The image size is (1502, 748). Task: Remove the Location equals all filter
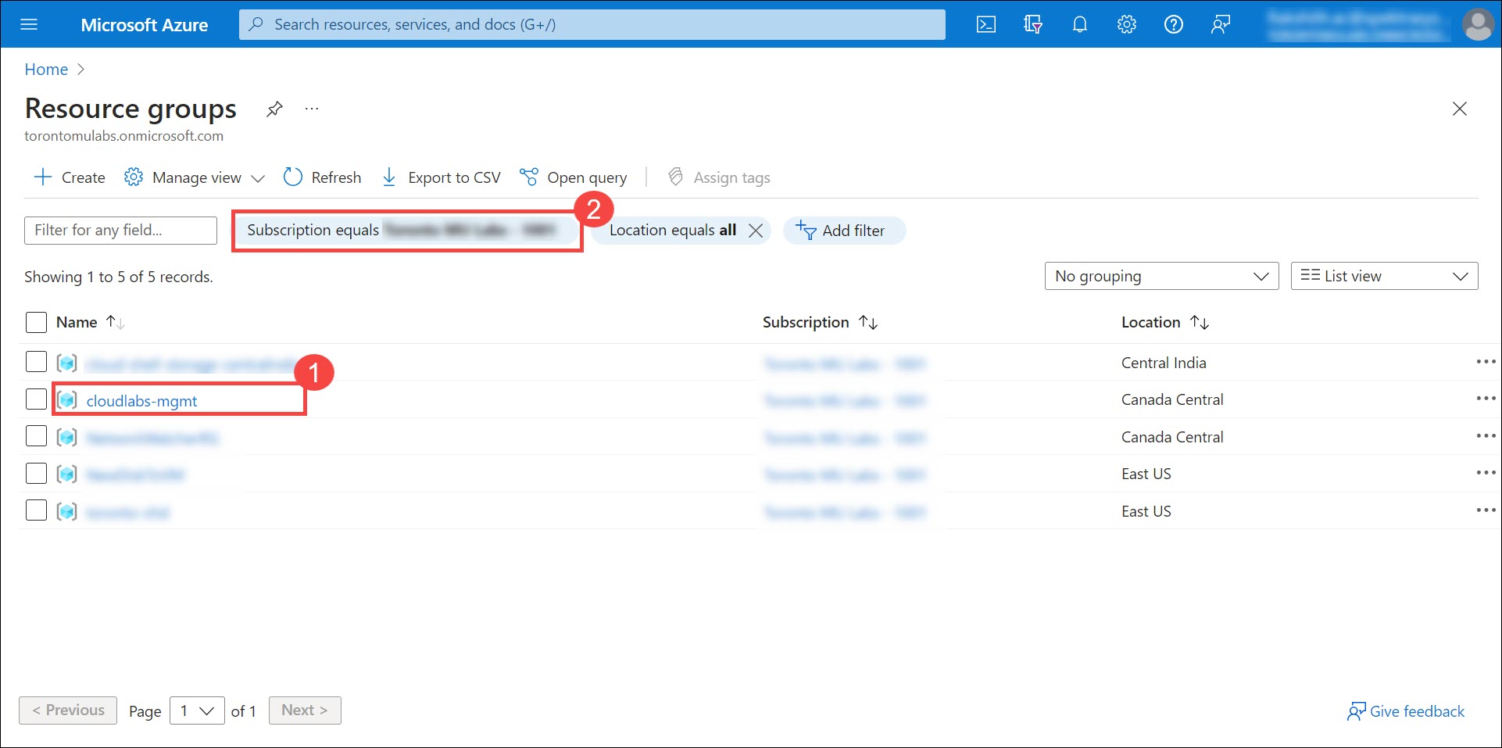tap(756, 231)
